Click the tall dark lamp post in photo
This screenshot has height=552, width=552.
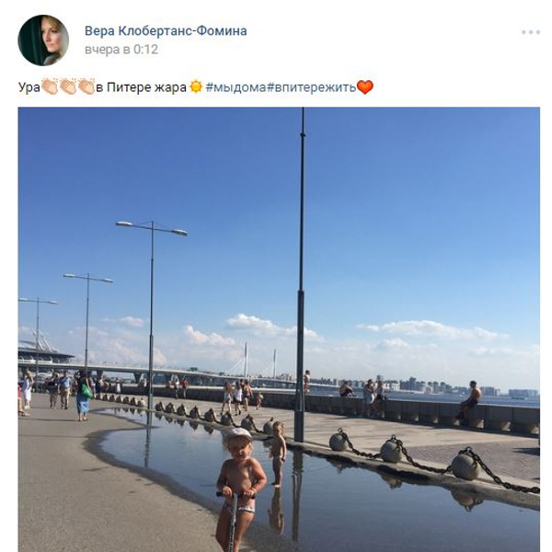pos(300,274)
